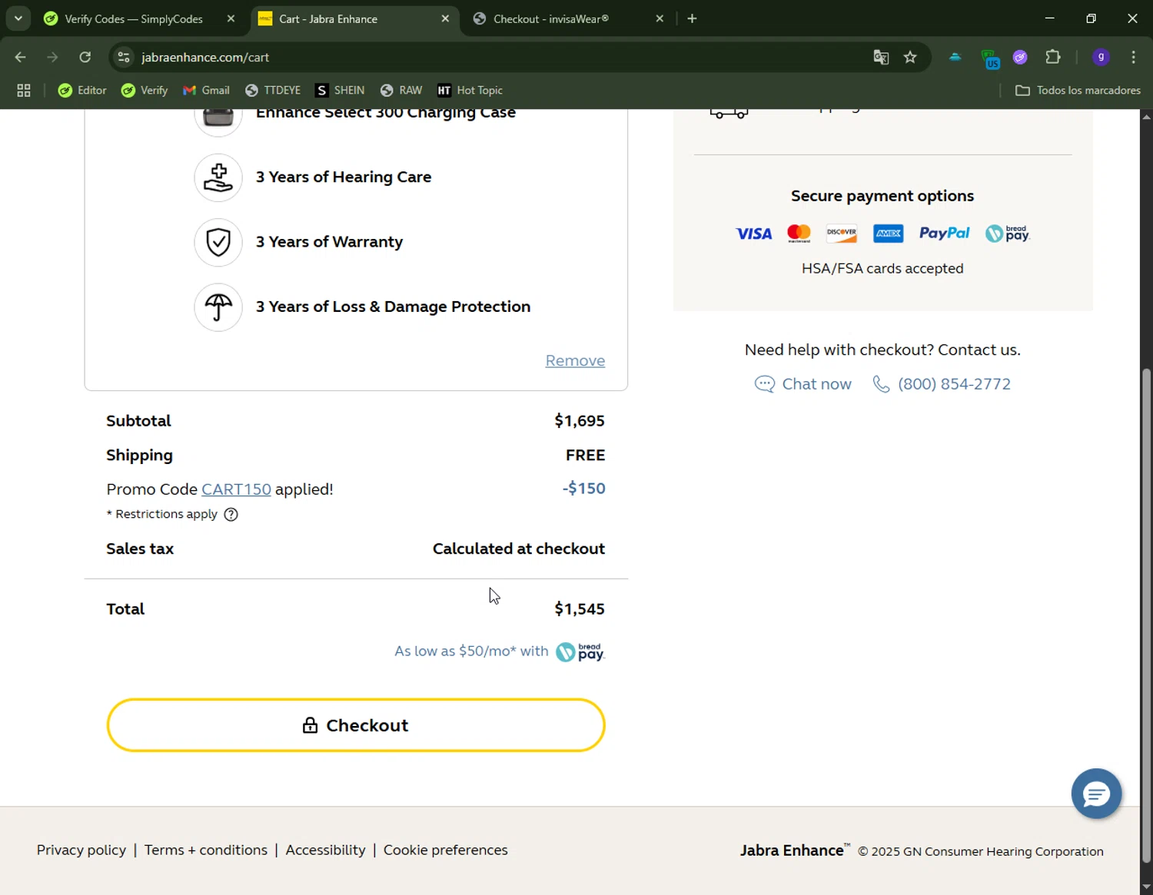Open the Privacy policy footer link
This screenshot has height=895, width=1153.
(81, 850)
